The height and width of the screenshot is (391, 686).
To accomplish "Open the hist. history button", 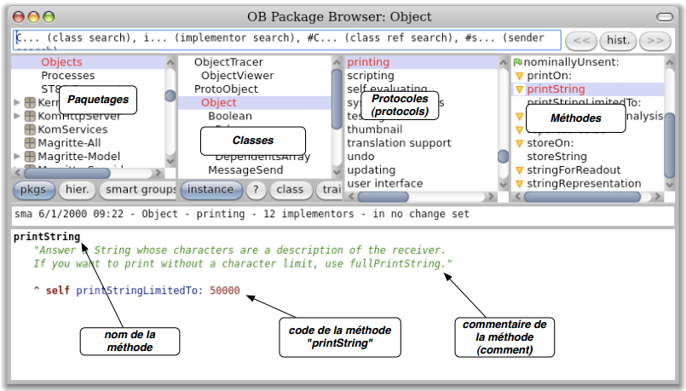I will [617, 40].
